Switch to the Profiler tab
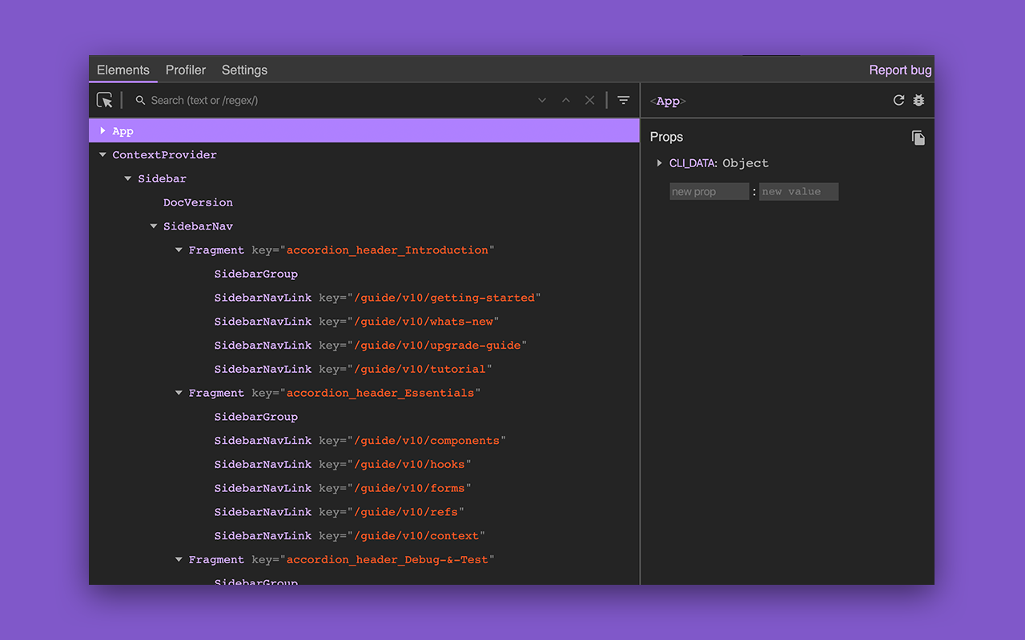The width and height of the screenshot is (1025, 640). [x=185, y=70]
